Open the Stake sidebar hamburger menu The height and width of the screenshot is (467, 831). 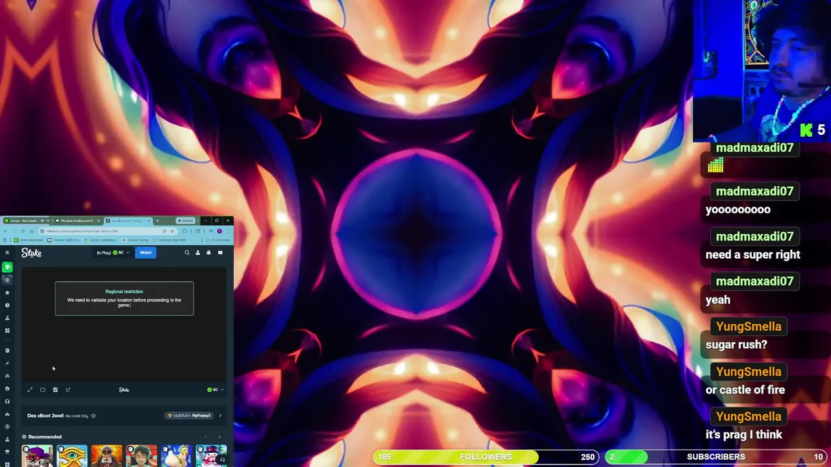pos(7,252)
